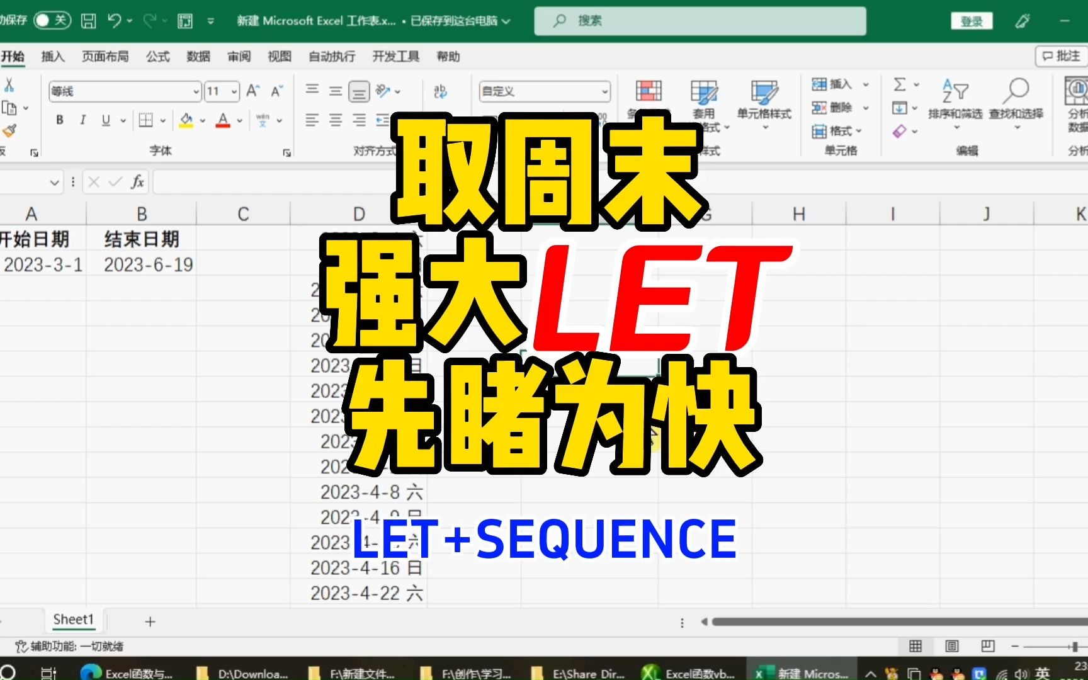Image resolution: width=1088 pixels, height=680 pixels.
Task: Switch to Normal view in status bar
Action: 915,646
